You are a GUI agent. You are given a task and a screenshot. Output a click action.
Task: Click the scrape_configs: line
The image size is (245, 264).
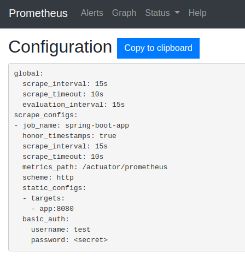[46, 115]
